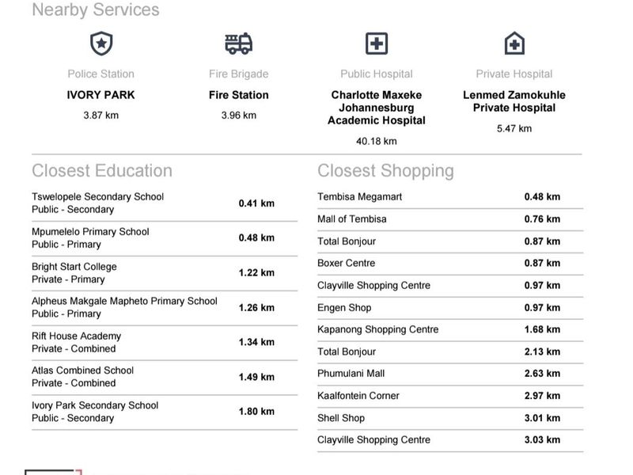Image resolution: width=633 pixels, height=475 pixels.
Task: Click Mpumelelo Primary School row
Action: click(165, 238)
